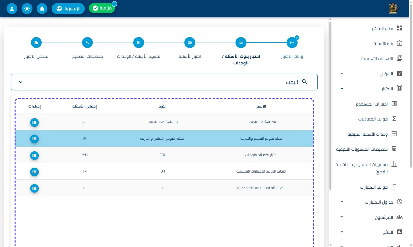413x247 pixels.
Task: Expand جداول الاختبارات sidebar arrow
Action: (x=342, y=202)
